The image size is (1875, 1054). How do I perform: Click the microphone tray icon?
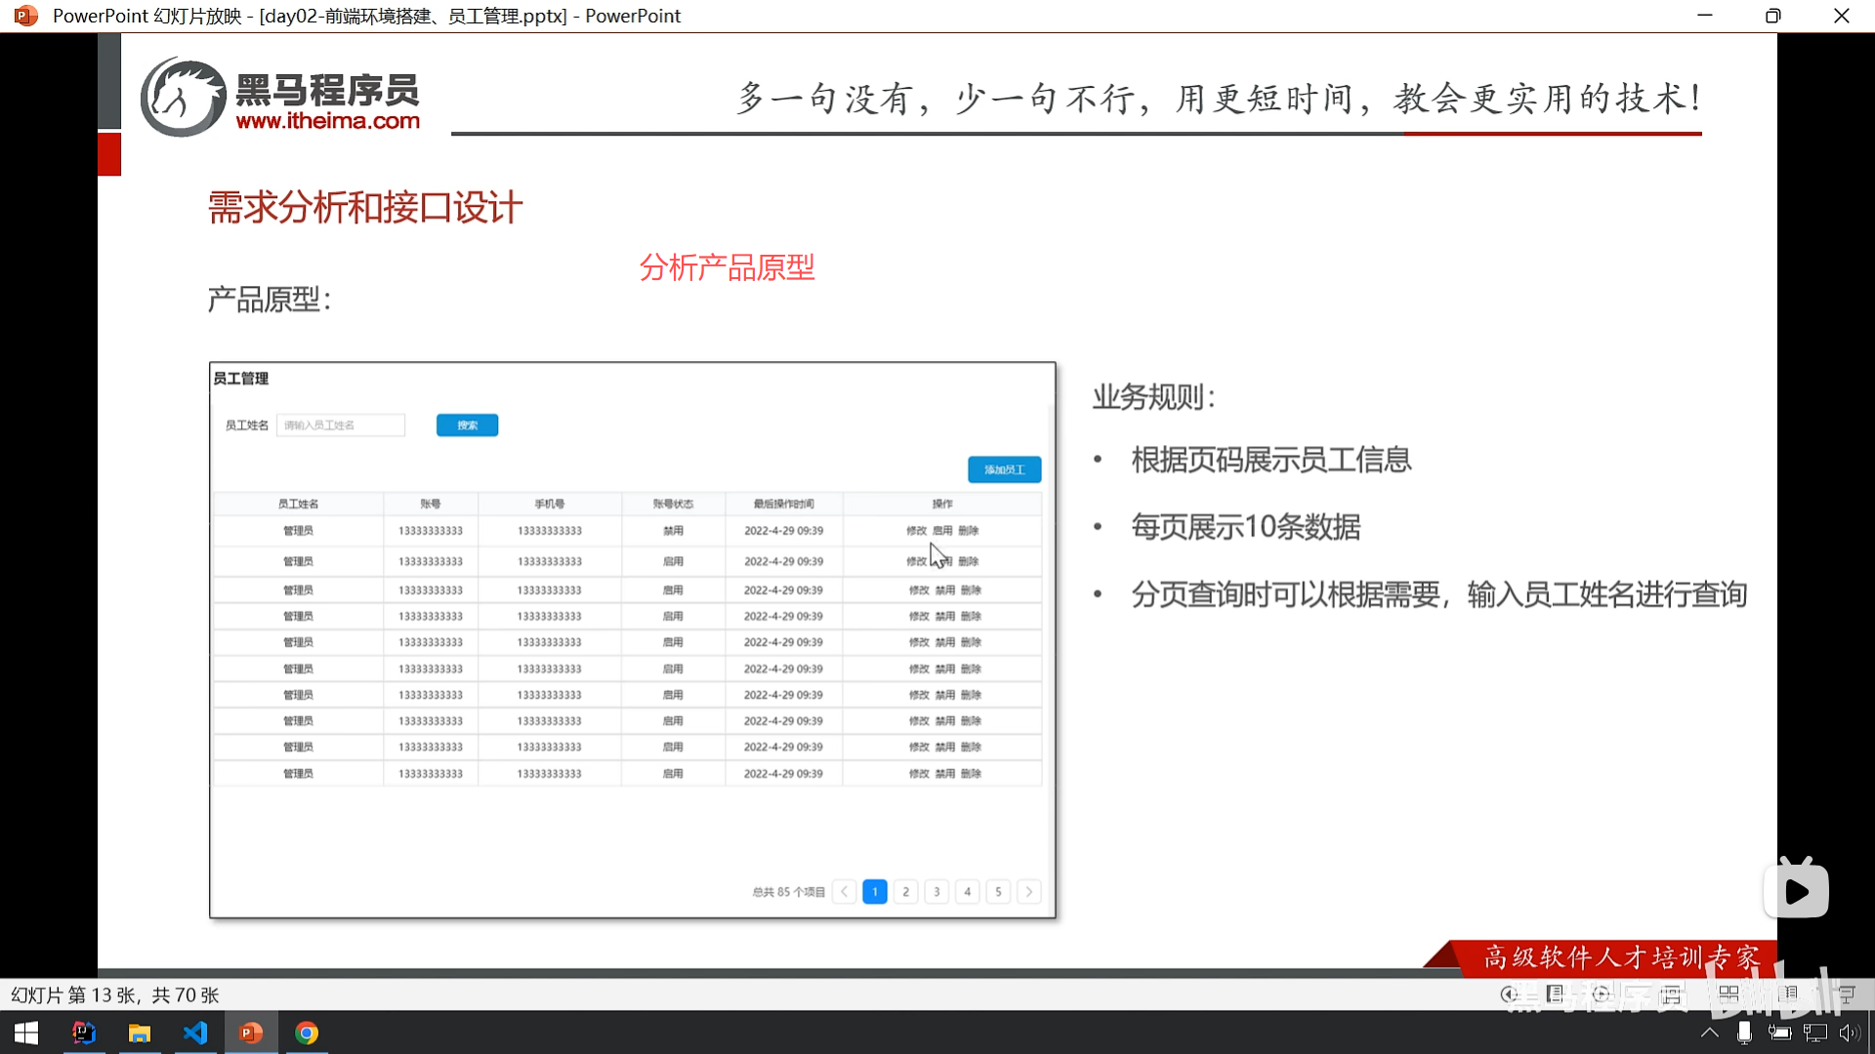pyautogui.click(x=1744, y=1033)
